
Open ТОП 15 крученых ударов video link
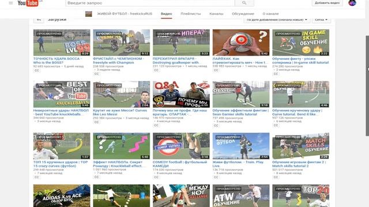(61, 164)
